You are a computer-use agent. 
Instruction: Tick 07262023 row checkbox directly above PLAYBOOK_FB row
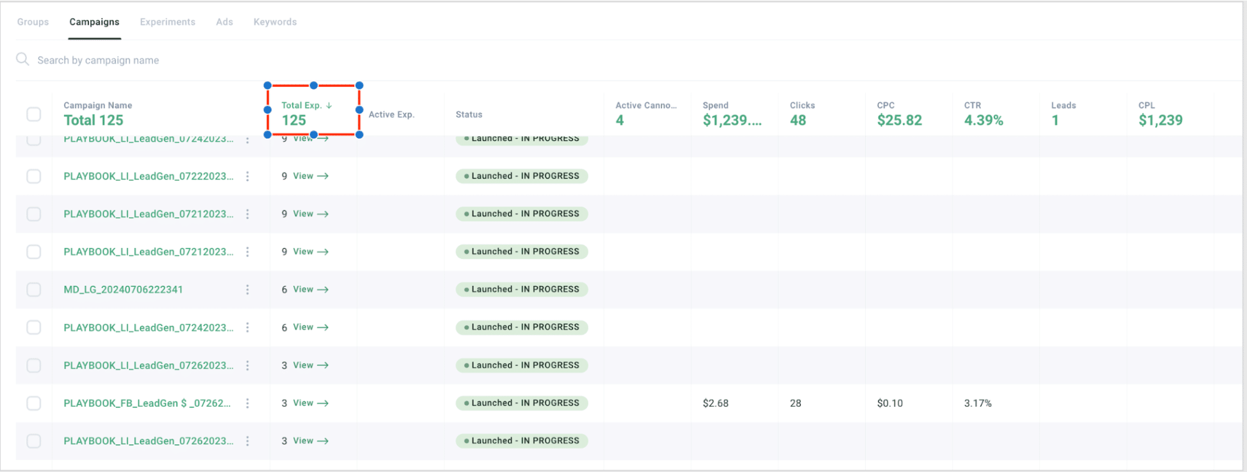point(34,366)
